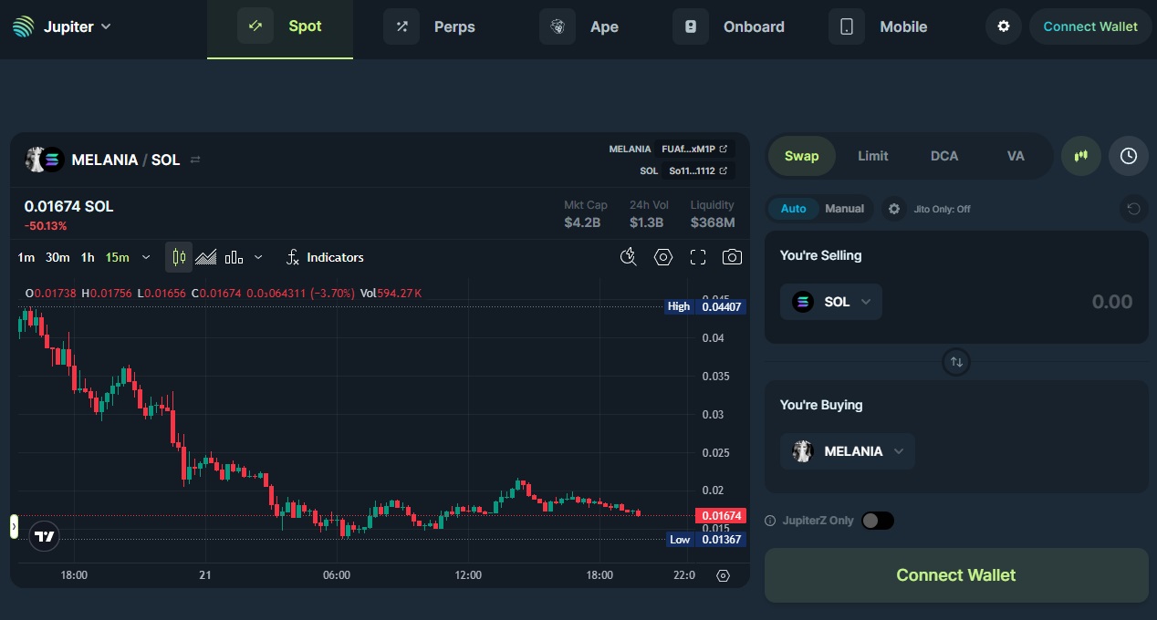Click the current price 0.01674 axis label
The height and width of the screenshot is (620, 1157).
tap(721, 515)
